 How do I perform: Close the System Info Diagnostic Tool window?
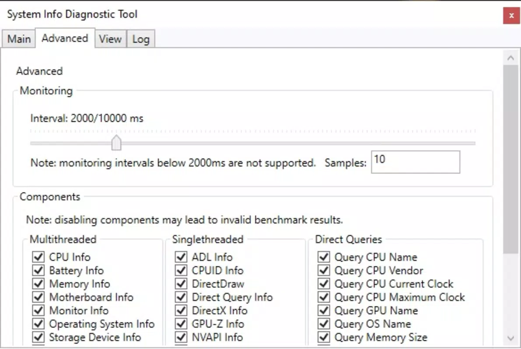coord(511,16)
